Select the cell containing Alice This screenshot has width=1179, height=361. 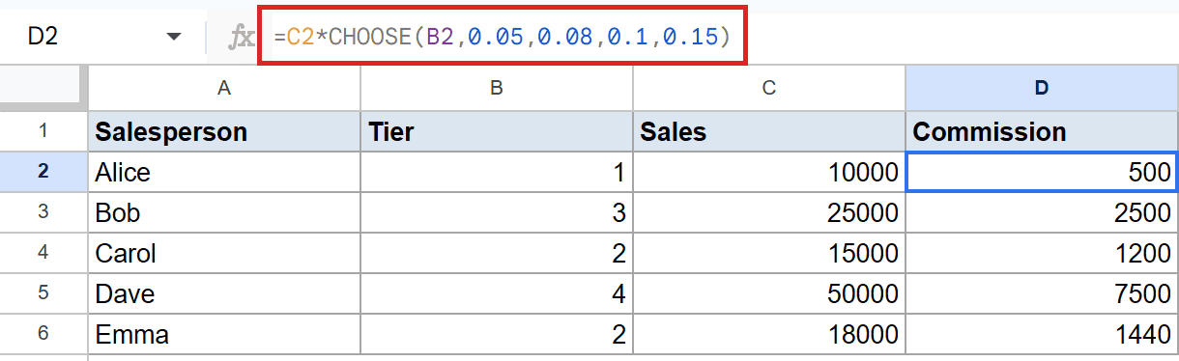[224, 173]
